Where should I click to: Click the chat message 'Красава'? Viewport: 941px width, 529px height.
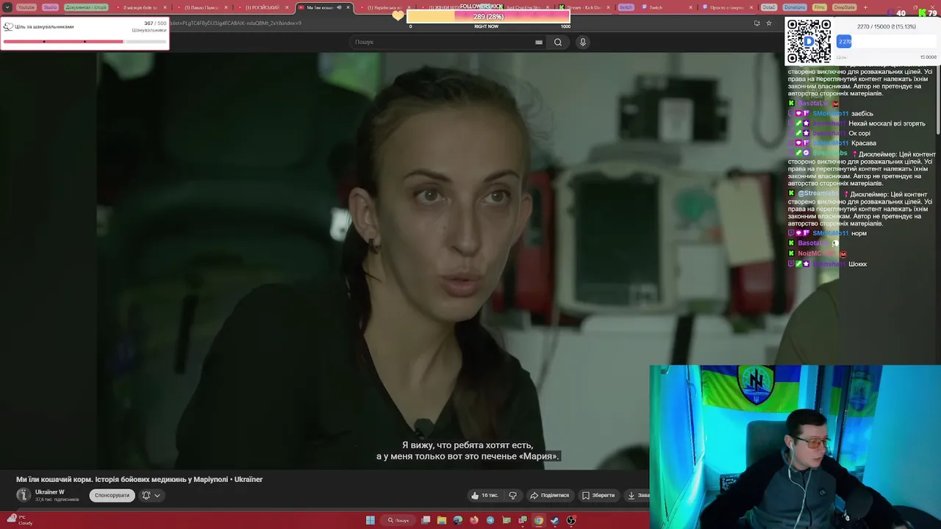pyautogui.click(x=864, y=143)
